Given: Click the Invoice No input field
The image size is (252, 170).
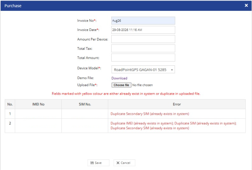Looking at the screenshot, I should click(x=143, y=21).
